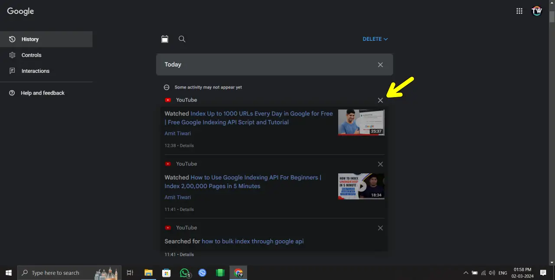
Task: Click the search activity icon
Action: [182, 39]
